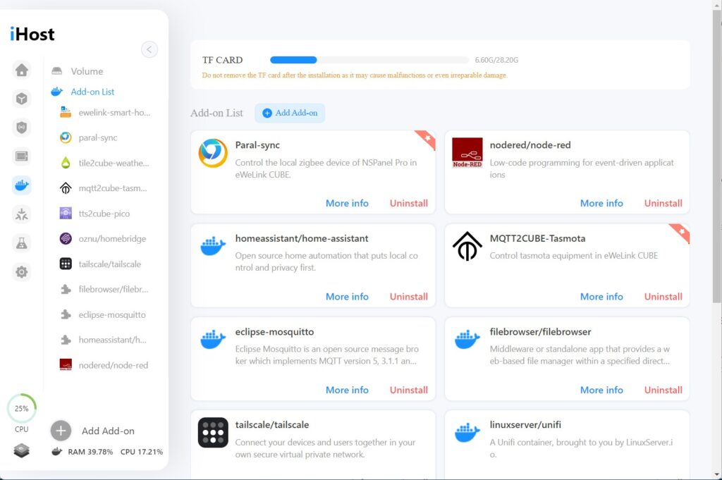The image size is (722, 480).
Task: Click the TF CARD storage progress bar
Action: 369,60
